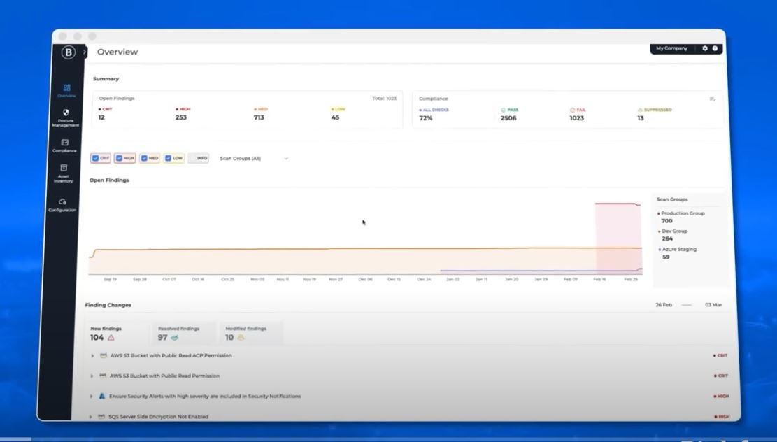This screenshot has height=442, width=777.
Task: Select the Resolved findings tab
Action: pos(185,334)
